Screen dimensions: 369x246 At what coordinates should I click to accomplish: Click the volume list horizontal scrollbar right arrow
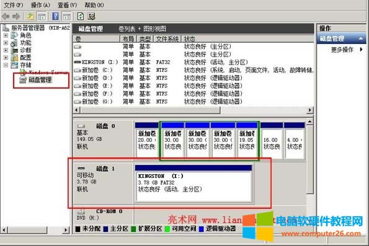[x=310, y=110]
